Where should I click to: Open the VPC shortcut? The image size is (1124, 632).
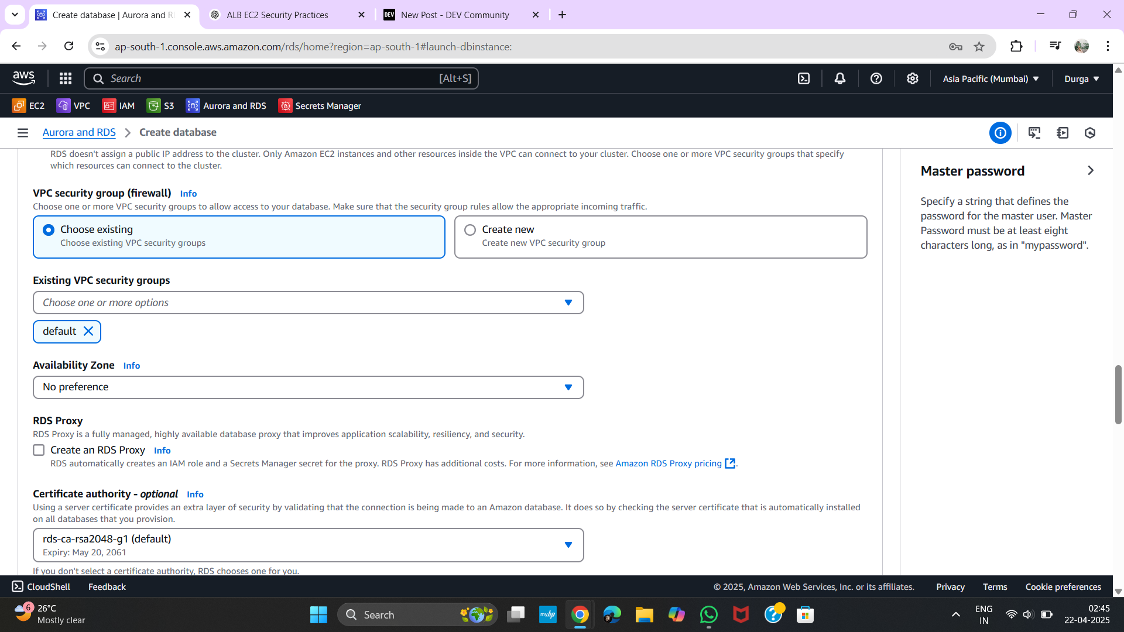73,106
